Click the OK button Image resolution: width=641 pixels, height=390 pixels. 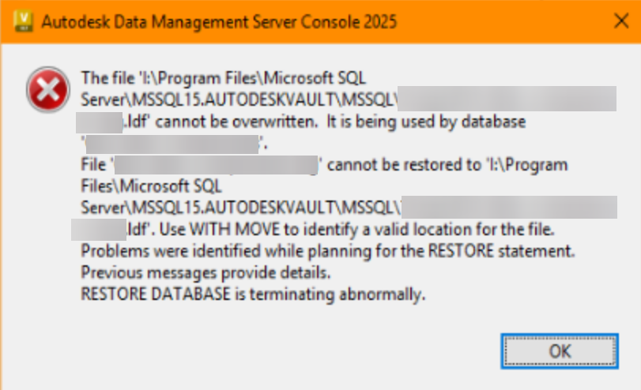click(x=560, y=351)
